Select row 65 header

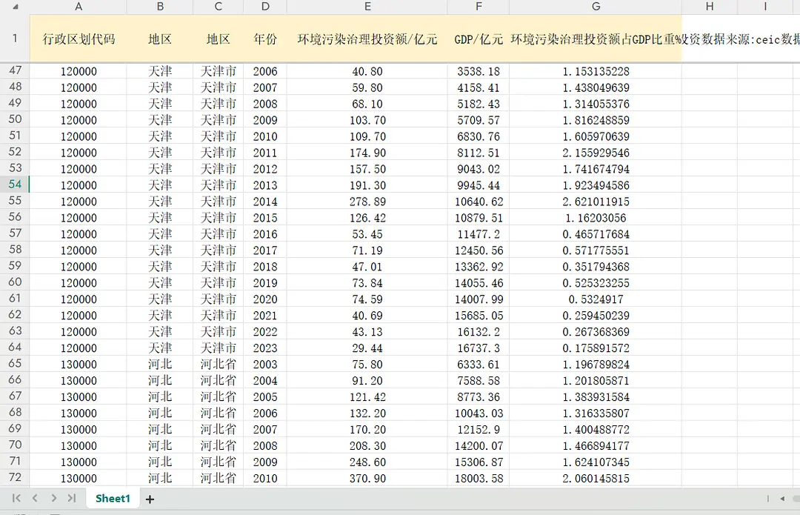coord(15,364)
